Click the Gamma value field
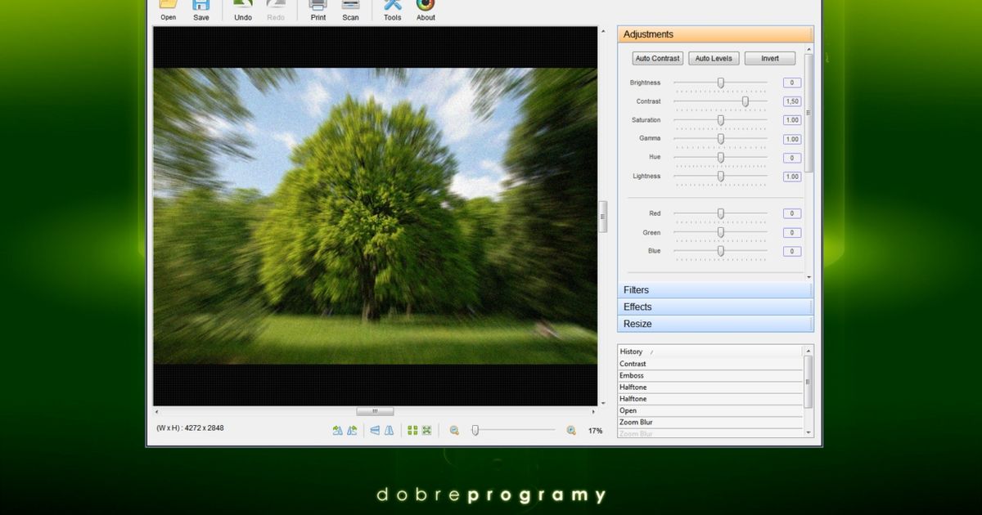The width and height of the screenshot is (982, 515). coord(792,139)
